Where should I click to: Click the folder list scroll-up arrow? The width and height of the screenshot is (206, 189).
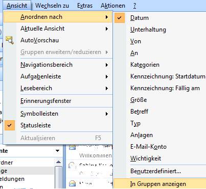click(58, 162)
